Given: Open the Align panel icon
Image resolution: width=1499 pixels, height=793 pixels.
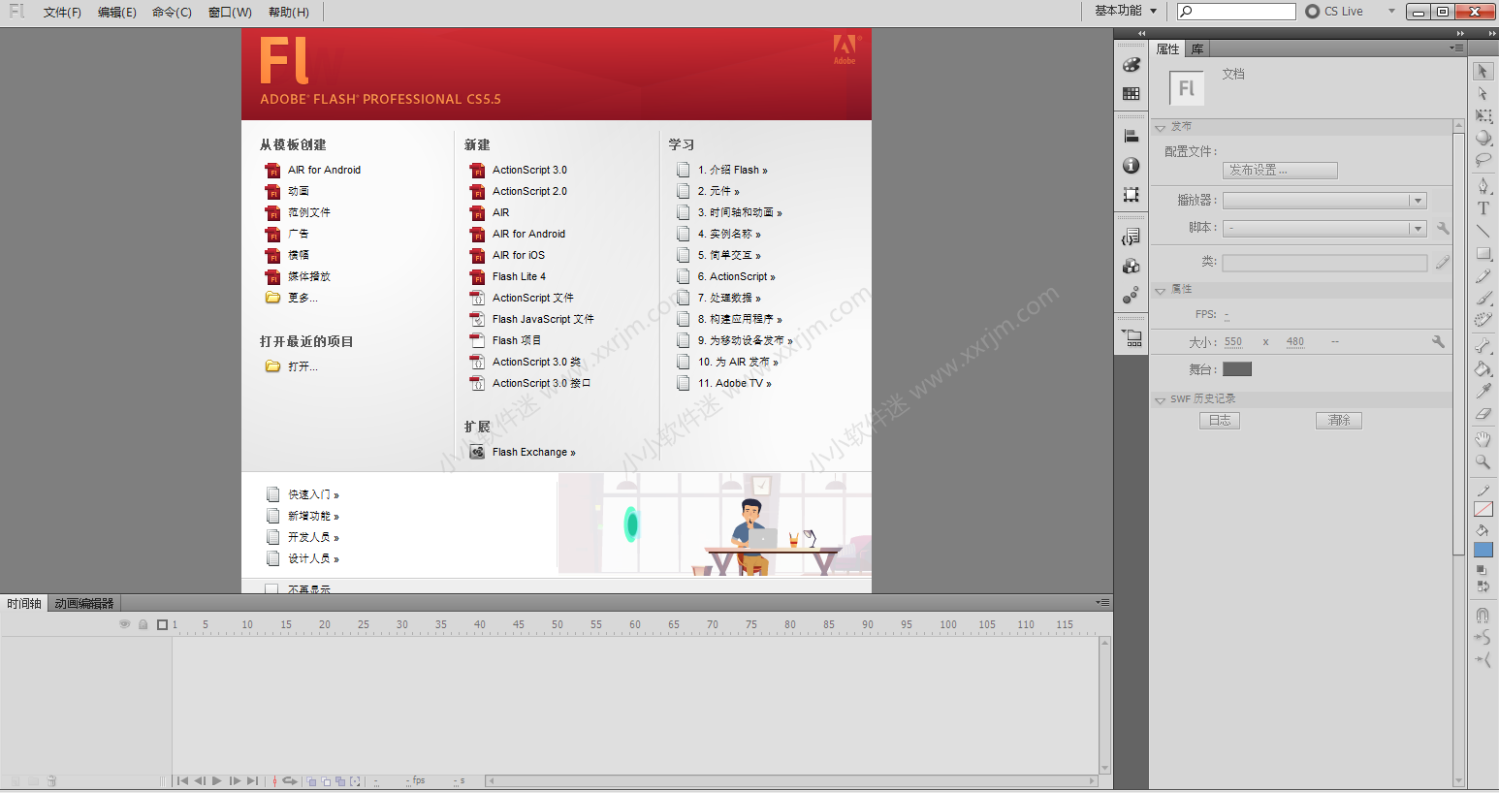Looking at the screenshot, I should click(1131, 137).
